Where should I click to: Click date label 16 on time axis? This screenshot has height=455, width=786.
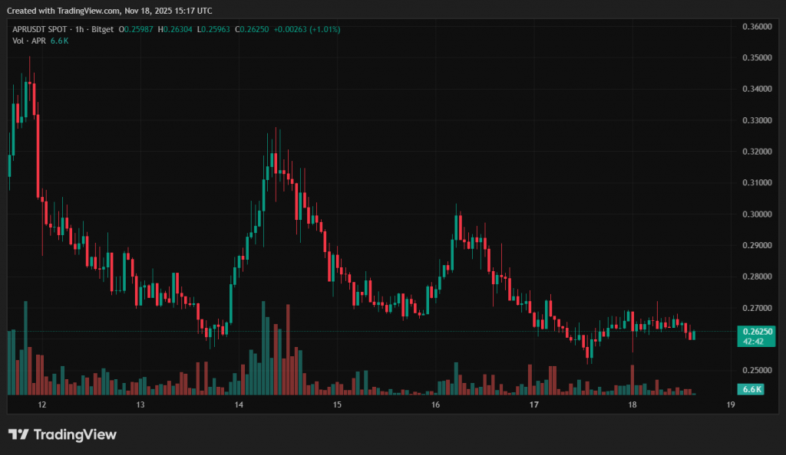(435, 404)
